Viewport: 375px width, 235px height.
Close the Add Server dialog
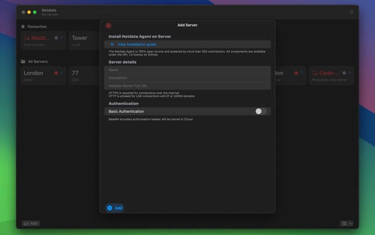(108, 25)
